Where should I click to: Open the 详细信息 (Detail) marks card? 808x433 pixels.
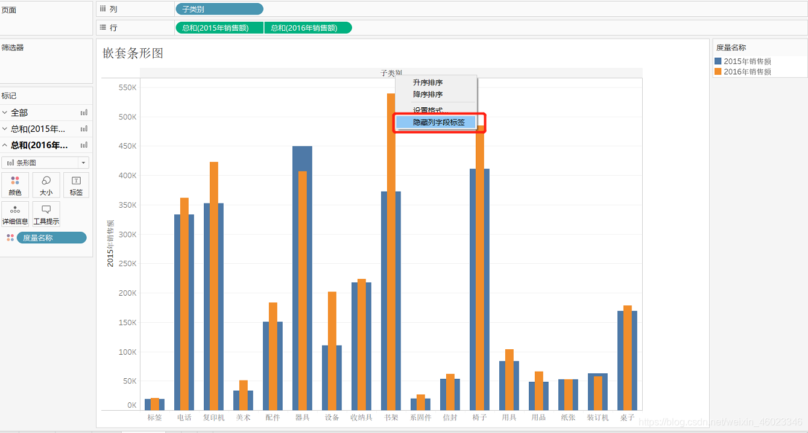pyautogui.click(x=15, y=214)
